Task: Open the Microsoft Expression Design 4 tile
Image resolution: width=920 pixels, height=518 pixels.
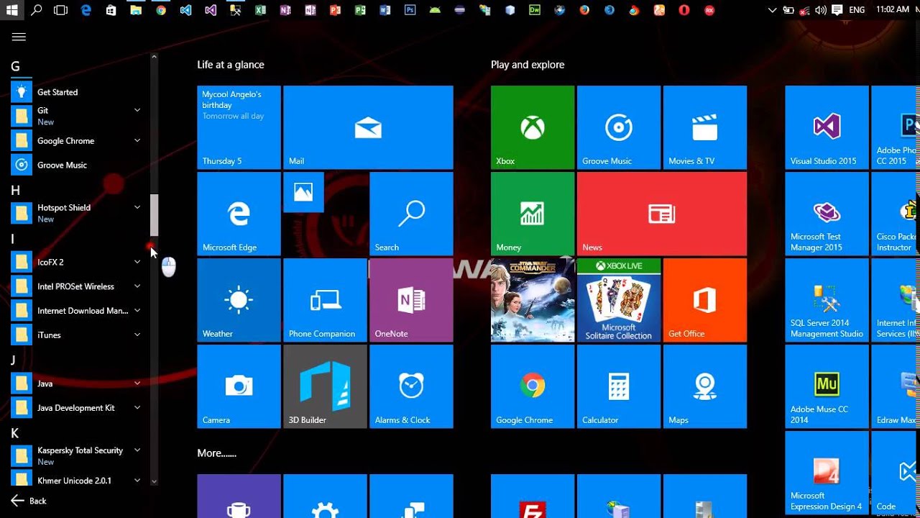Action: click(827, 473)
